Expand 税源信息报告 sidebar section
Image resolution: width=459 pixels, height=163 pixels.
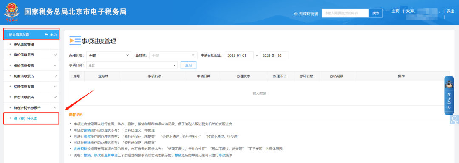pos(31,87)
